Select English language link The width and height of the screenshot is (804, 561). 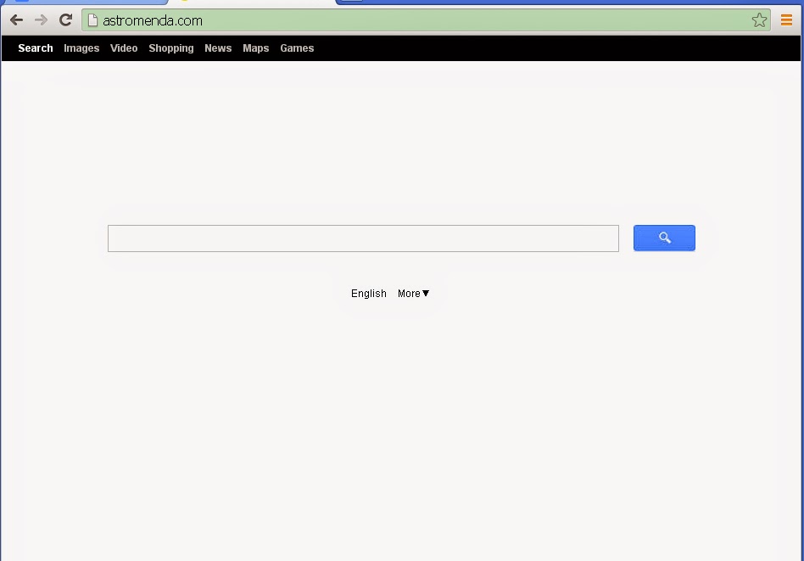point(369,294)
